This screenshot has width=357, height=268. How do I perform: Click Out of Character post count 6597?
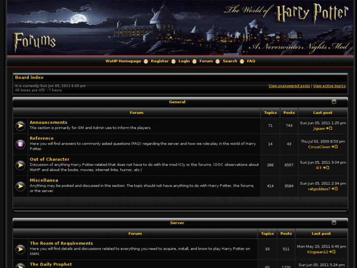tap(289, 165)
